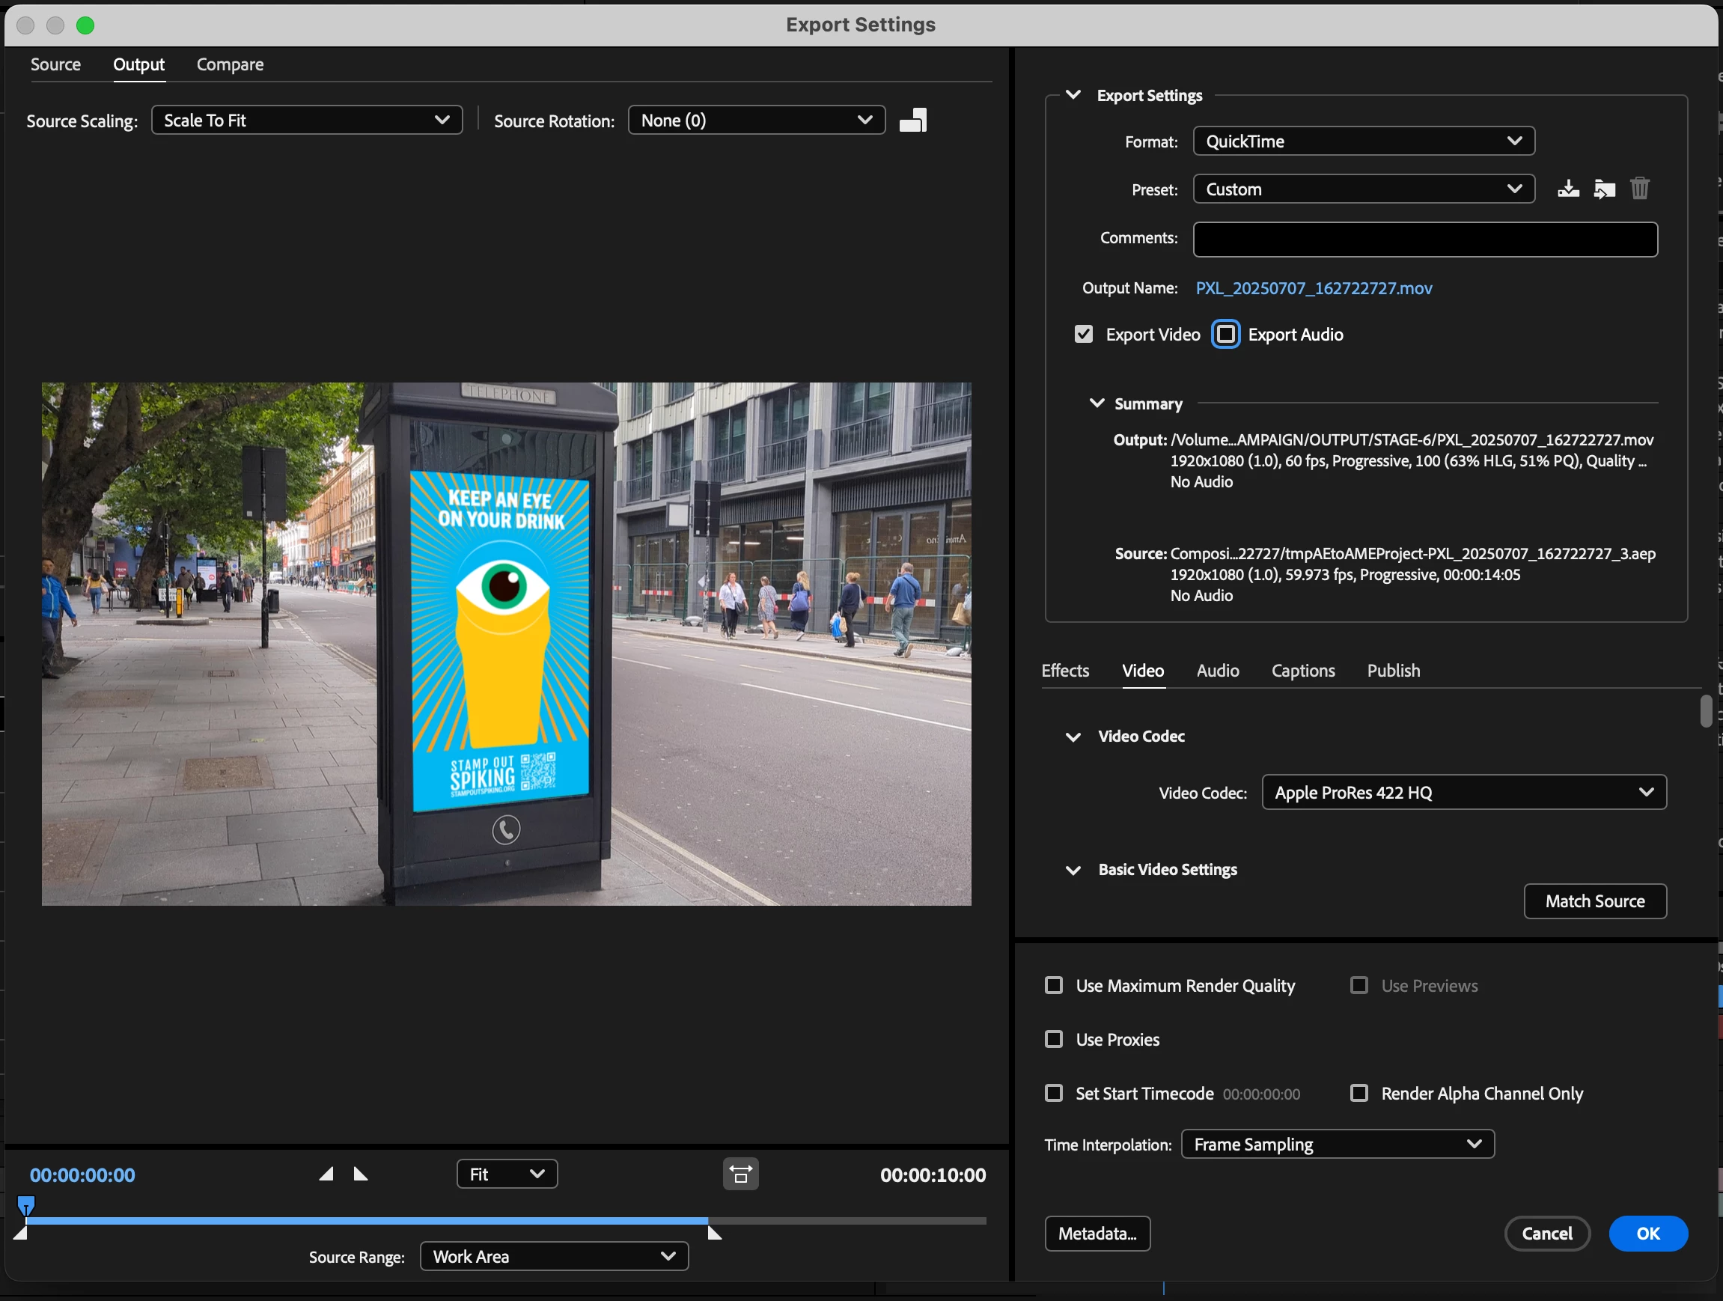The height and width of the screenshot is (1301, 1723).
Task: Click the Delete Preset trash icon
Action: (1640, 189)
